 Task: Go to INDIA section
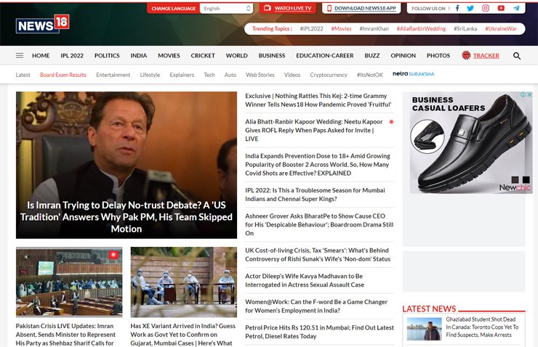tap(139, 55)
